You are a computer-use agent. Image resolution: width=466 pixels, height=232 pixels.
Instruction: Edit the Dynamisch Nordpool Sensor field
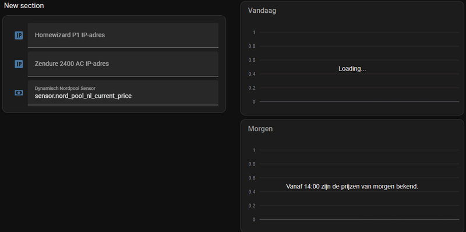click(123, 93)
